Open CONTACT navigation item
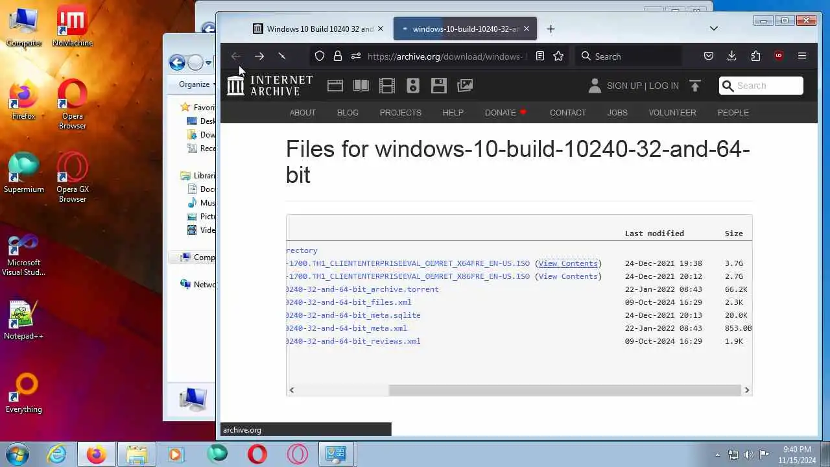830x467 pixels. (568, 112)
